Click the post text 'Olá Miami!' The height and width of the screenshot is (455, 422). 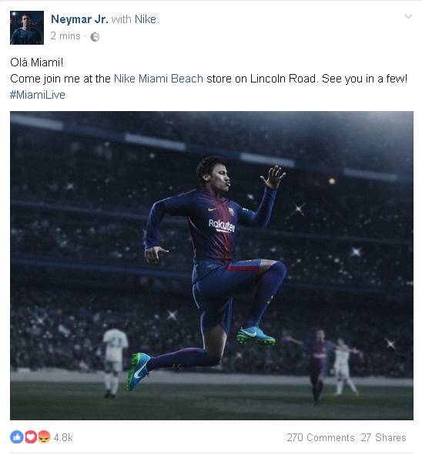[36, 62]
